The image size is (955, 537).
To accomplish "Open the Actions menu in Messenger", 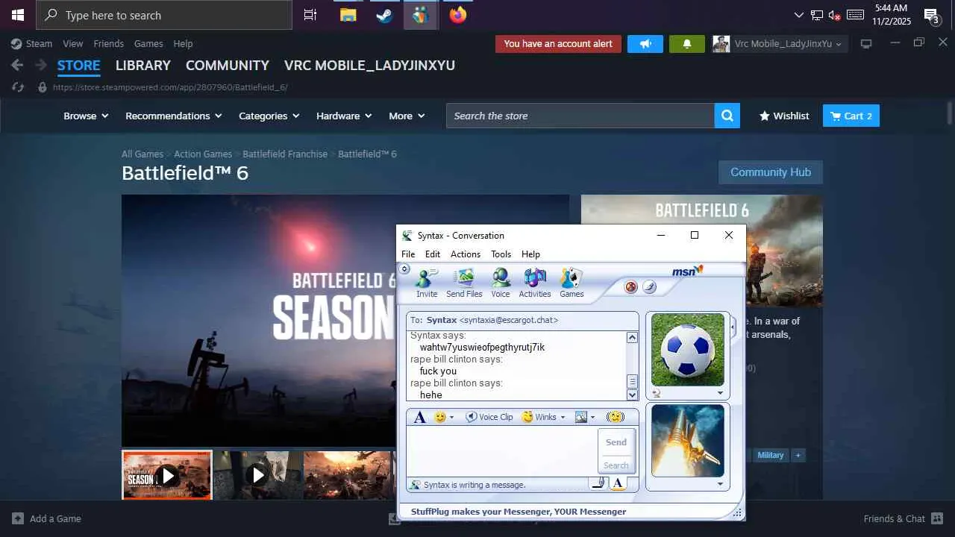I will (x=466, y=254).
